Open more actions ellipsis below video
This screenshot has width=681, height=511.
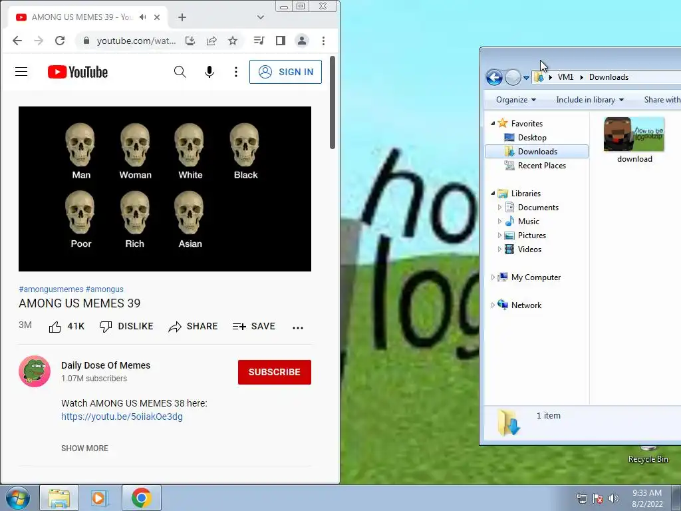click(x=298, y=327)
